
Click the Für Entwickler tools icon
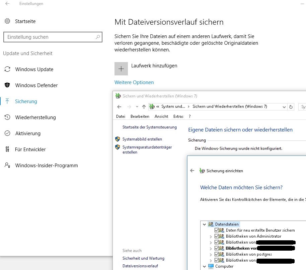(x=7, y=149)
